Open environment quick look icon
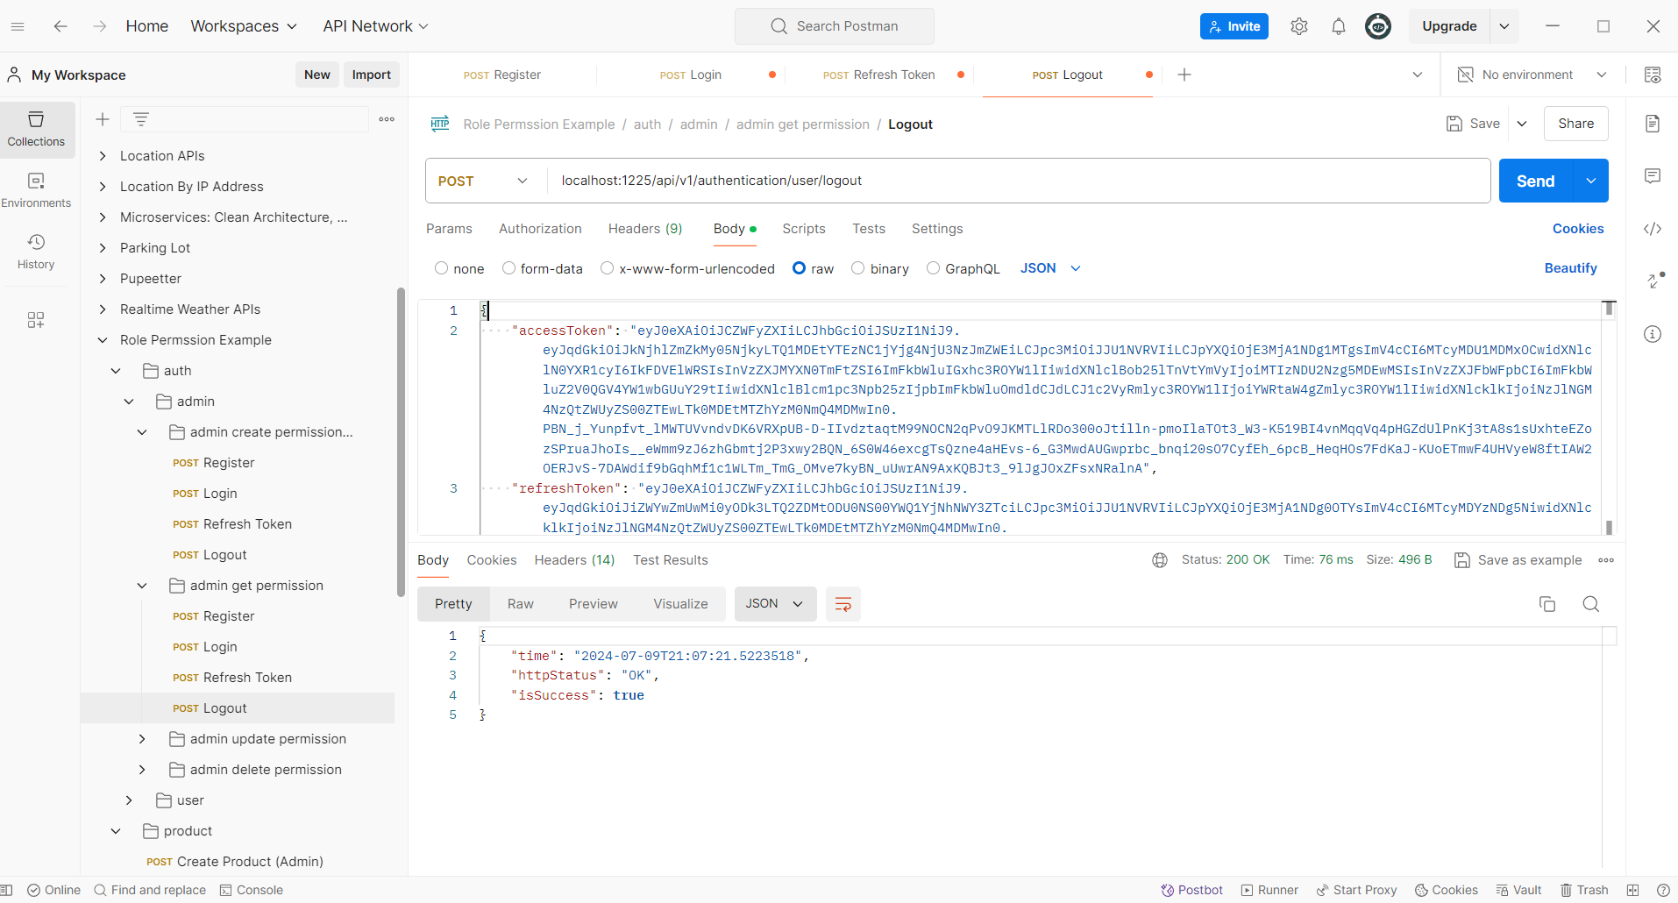This screenshot has width=1678, height=903. (1653, 75)
